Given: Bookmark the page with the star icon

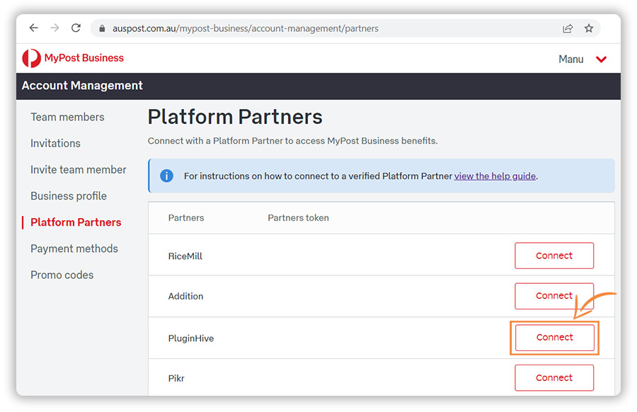Looking at the screenshot, I should pos(589,28).
